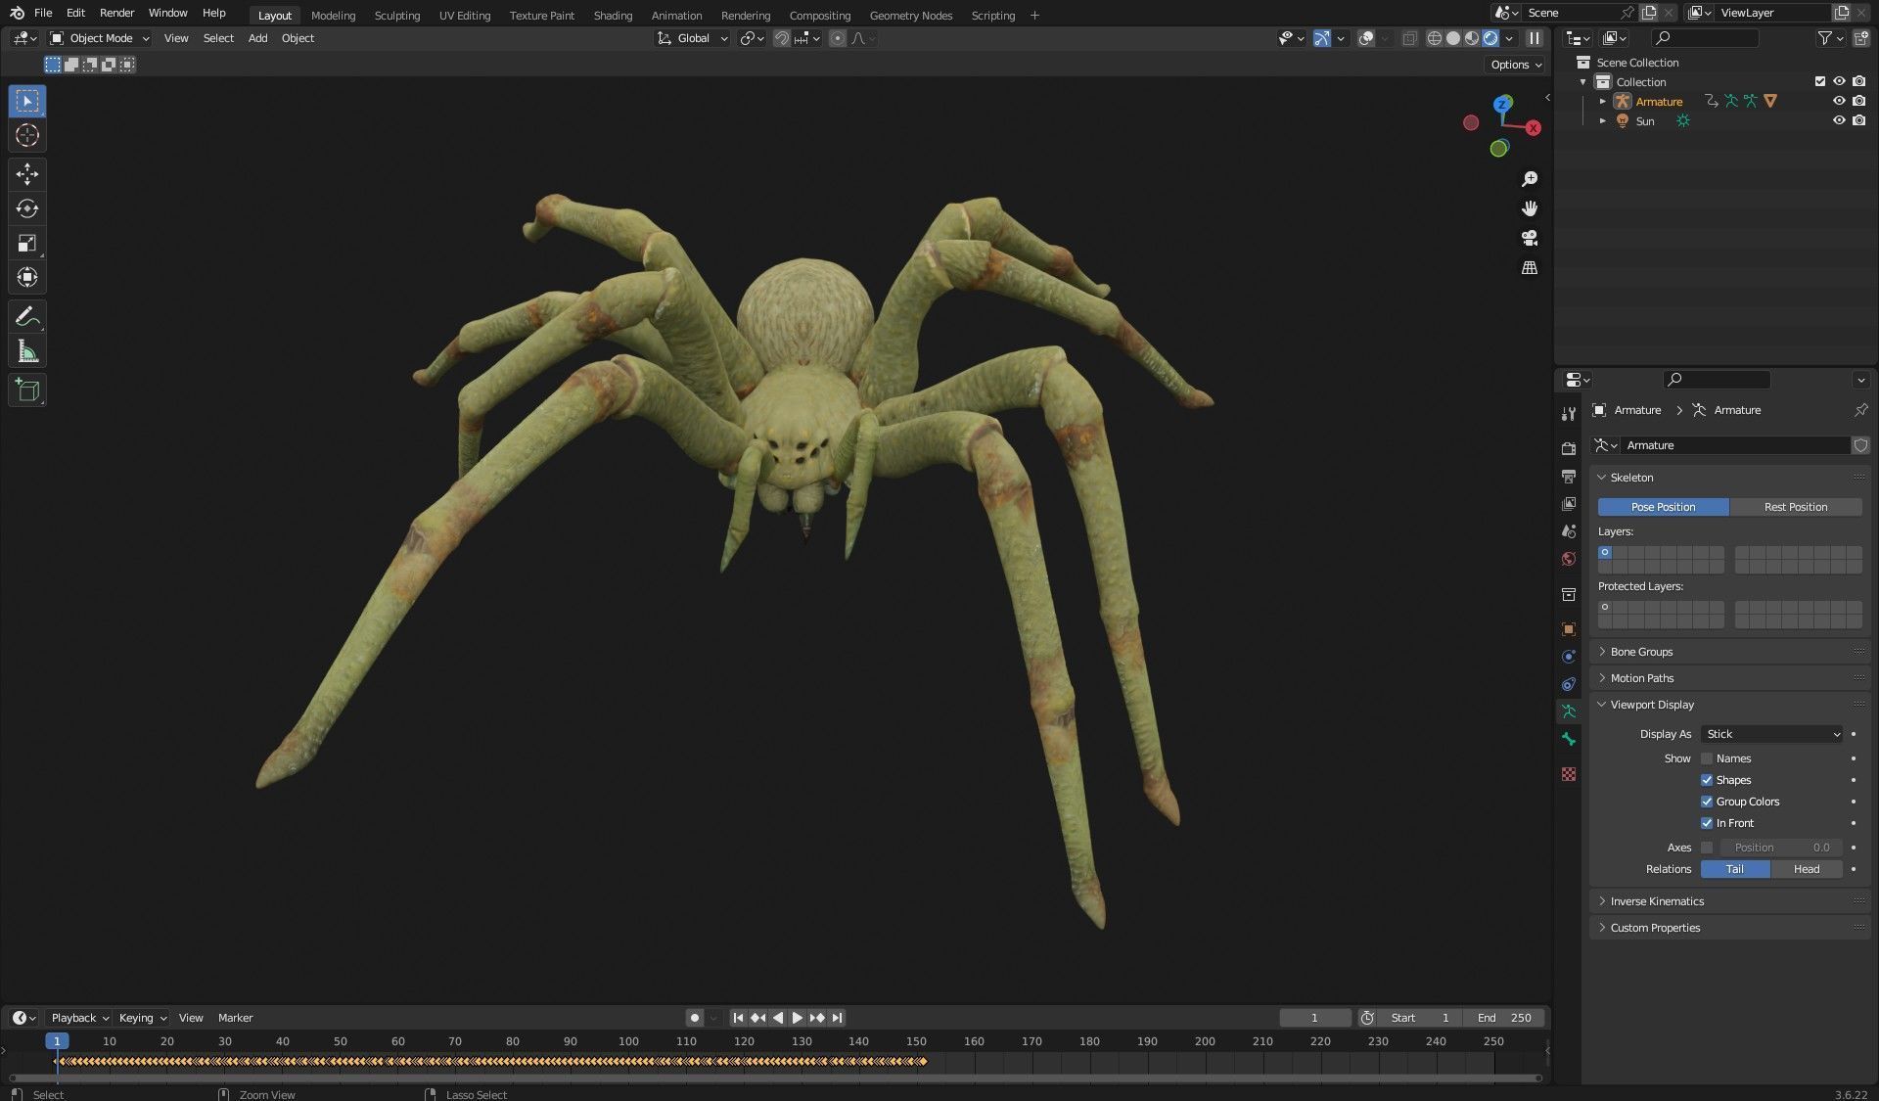Uncheck the Group Colors checkbox
Image resolution: width=1879 pixels, height=1101 pixels.
[1707, 802]
